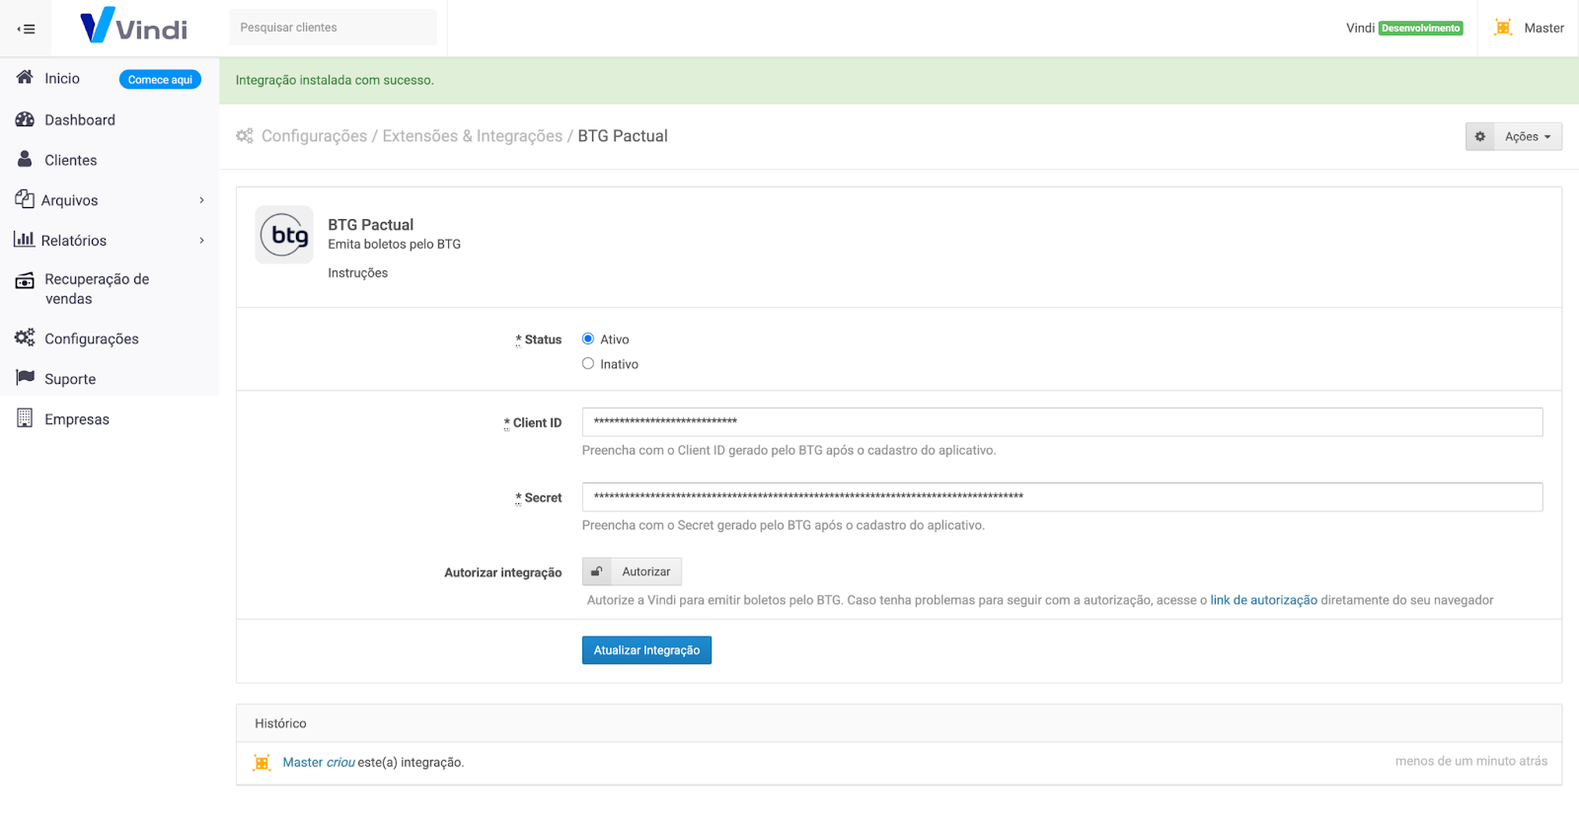Focus the Pesquisar clientes search box
Image resolution: width=1579 pixels, height=822 pixels.
333,28
